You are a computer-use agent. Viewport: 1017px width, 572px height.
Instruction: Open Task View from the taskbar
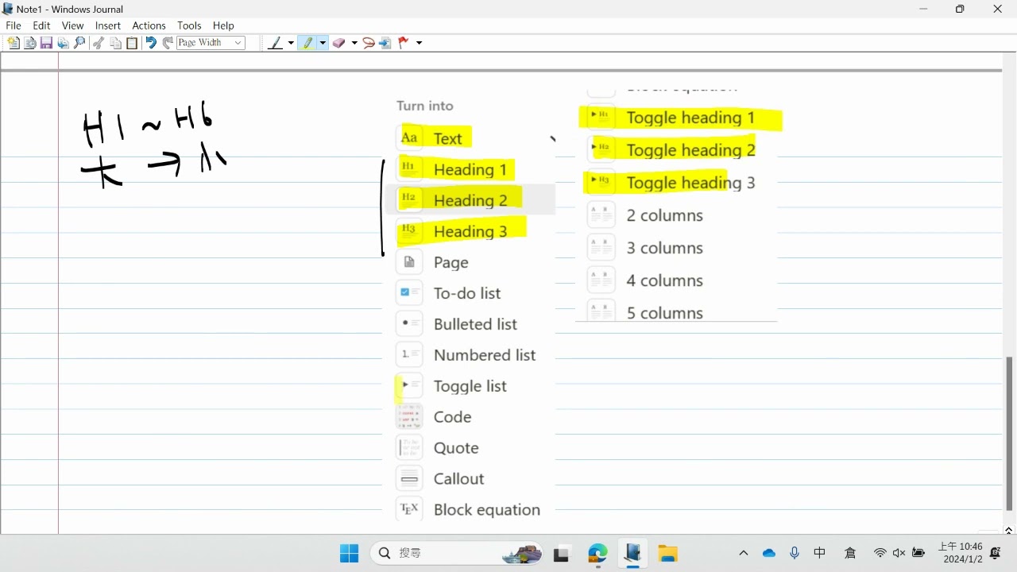(x=562, y=554)
